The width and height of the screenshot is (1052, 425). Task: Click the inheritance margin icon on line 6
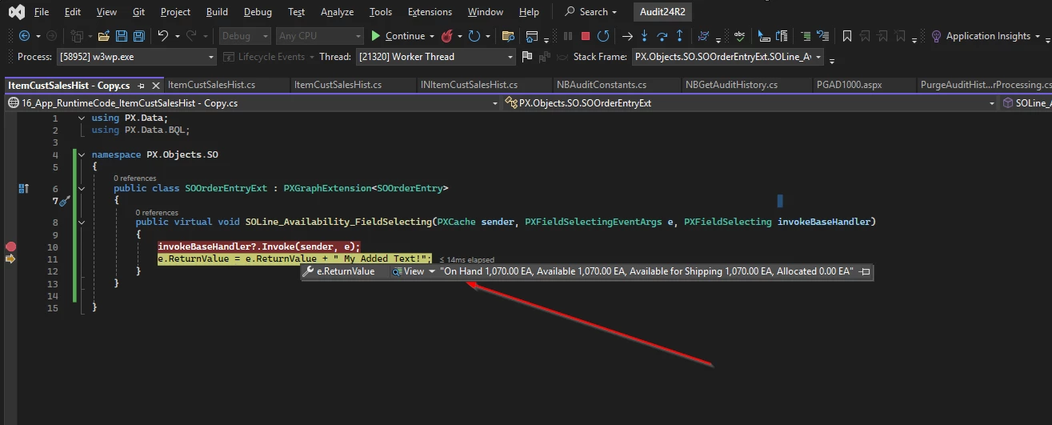click(x=23, y=189)
